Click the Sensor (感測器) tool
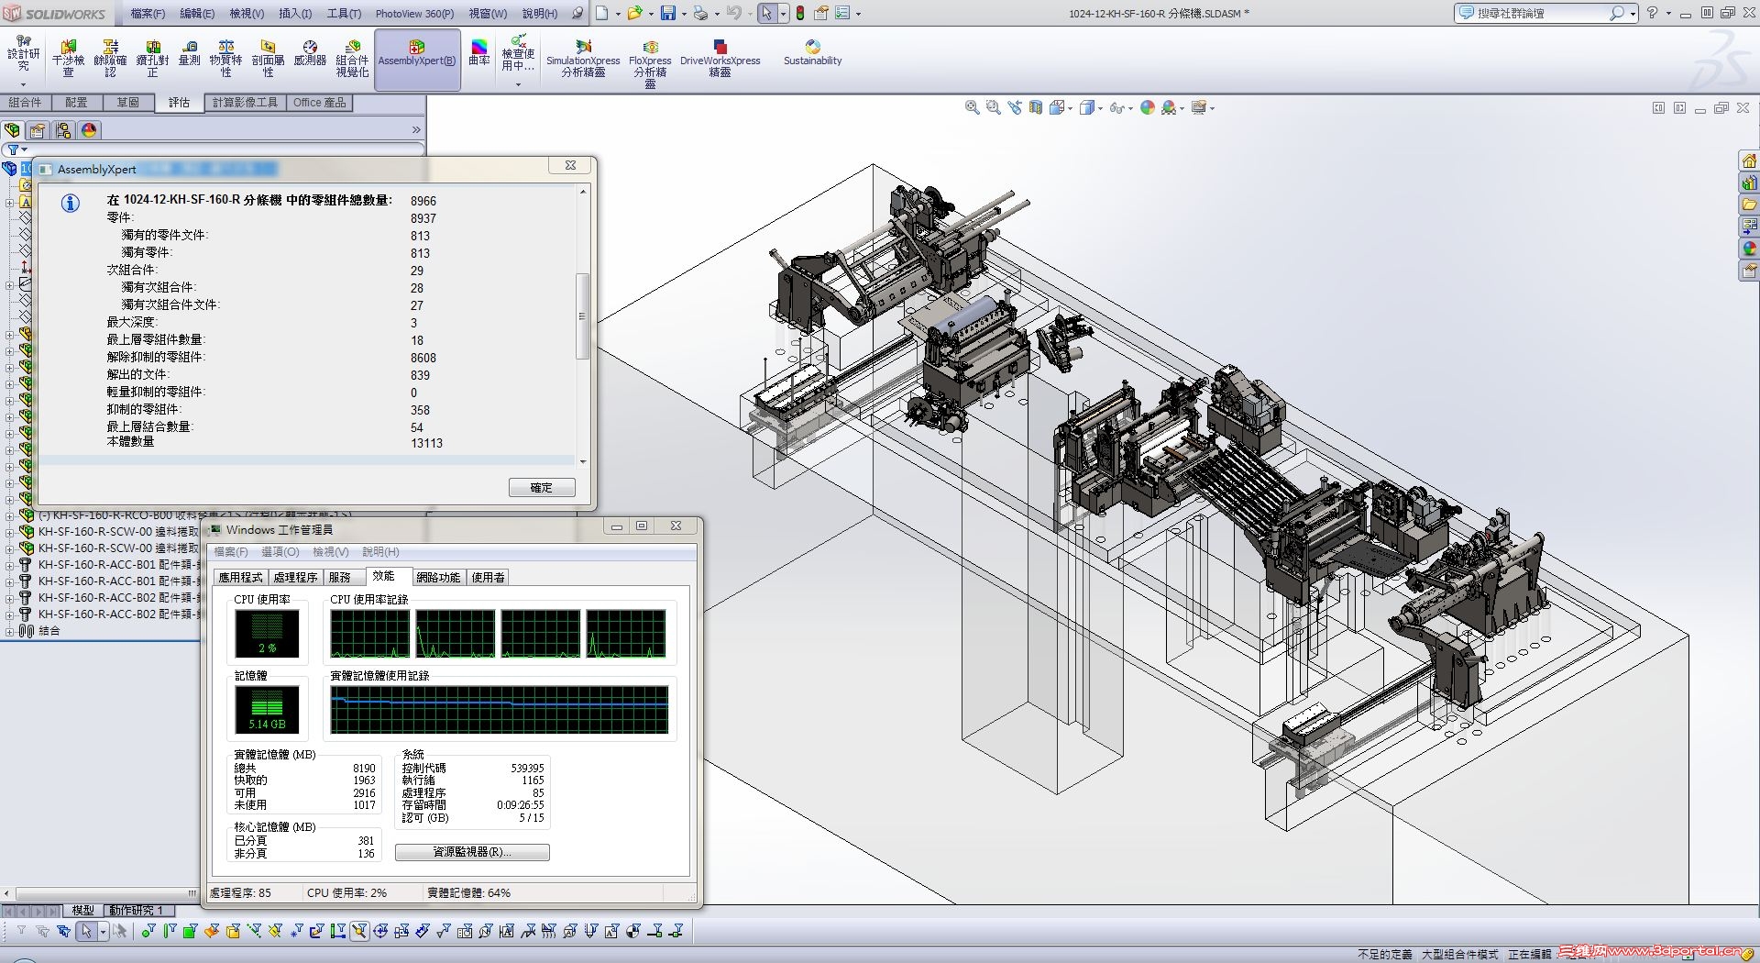1760x963 pixels. (310, 53)
